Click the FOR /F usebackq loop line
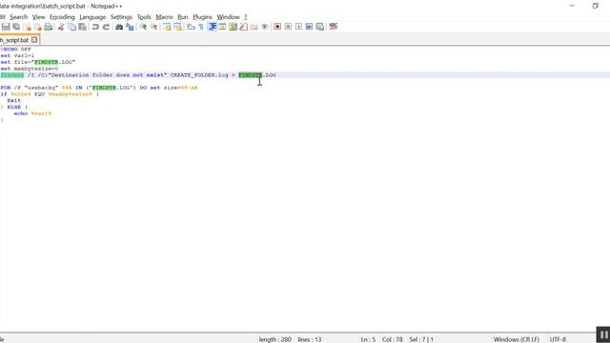This screenshot has height=343, width=610. pyautogui.click(x=99, y=88)
